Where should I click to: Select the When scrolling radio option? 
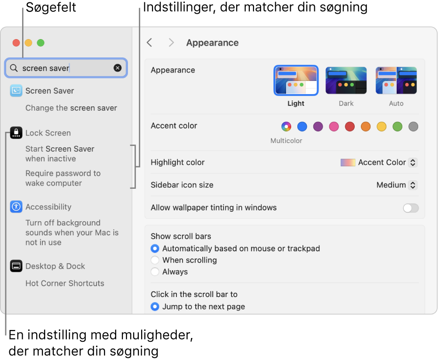pos(155,260)
